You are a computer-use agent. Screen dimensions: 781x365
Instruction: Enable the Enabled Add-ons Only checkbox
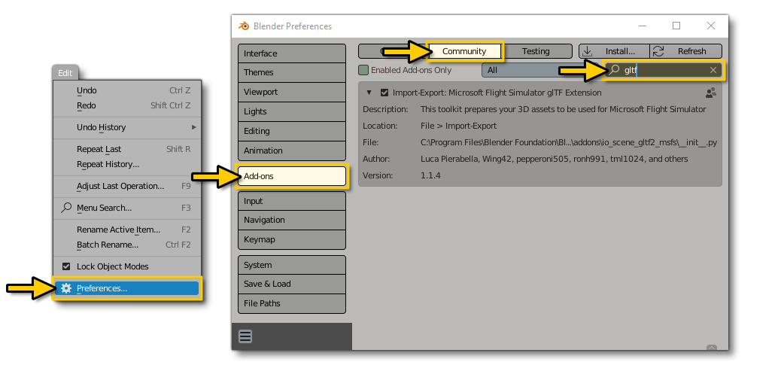click(x=363, y=70)
